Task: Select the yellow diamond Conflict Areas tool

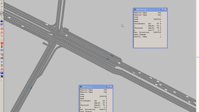Action: click(x=2, y=40)
